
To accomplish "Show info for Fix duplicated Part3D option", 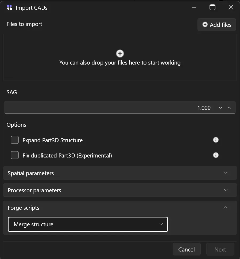I will (216, 155).
